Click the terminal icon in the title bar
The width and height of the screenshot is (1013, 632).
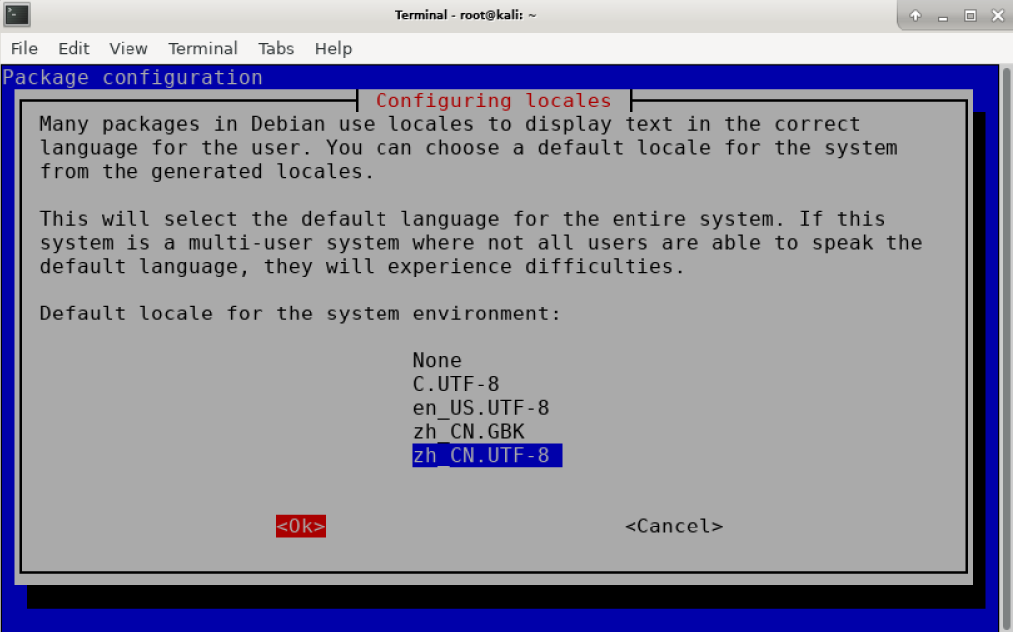point(17,15)
